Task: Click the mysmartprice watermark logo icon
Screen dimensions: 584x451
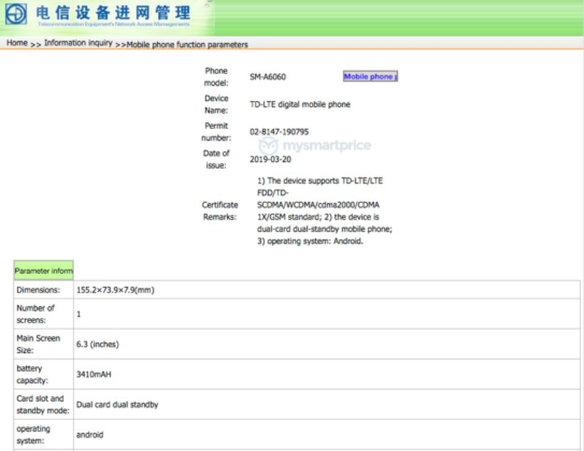Action: (x=269, y=146)
